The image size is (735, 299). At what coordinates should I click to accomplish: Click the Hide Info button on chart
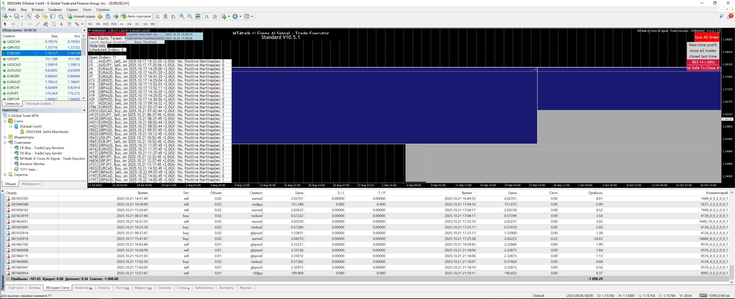pyautogui.click(x=97, y=46)
